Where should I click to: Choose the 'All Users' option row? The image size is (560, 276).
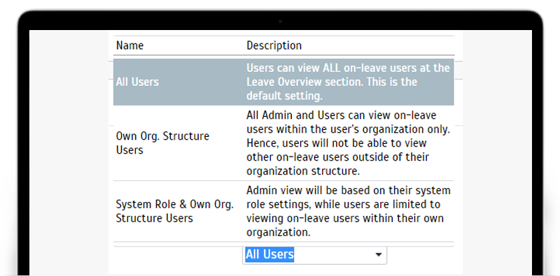pyautogui.click(x=283, y=82)
